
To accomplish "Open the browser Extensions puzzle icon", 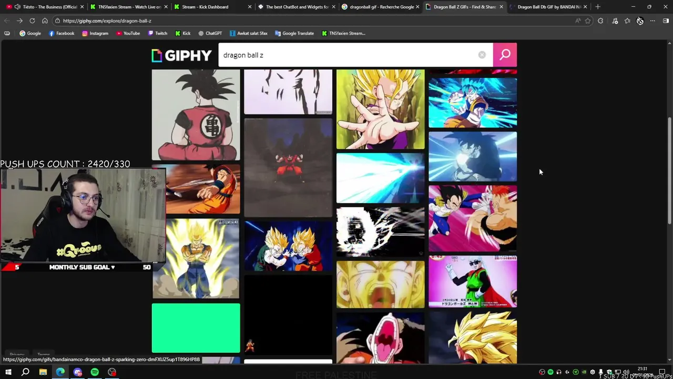I will click(x=600, y=21).
